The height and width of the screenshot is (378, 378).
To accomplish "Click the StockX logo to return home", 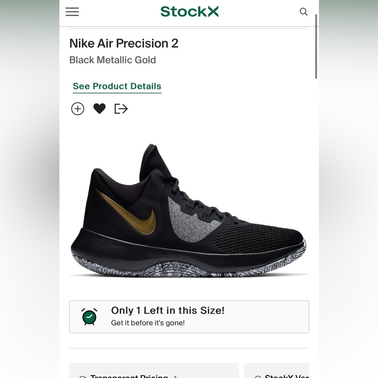I will (x=189, y=12).
